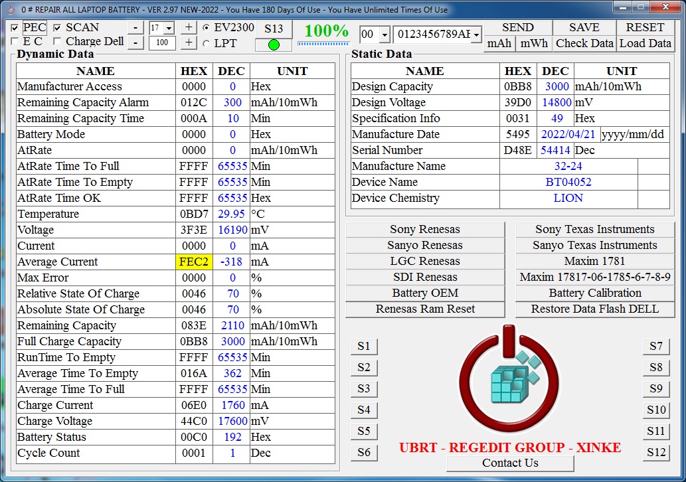Open the 17 value dropdown
Viewport: 686px width, 482px height.
coord(169,28)
